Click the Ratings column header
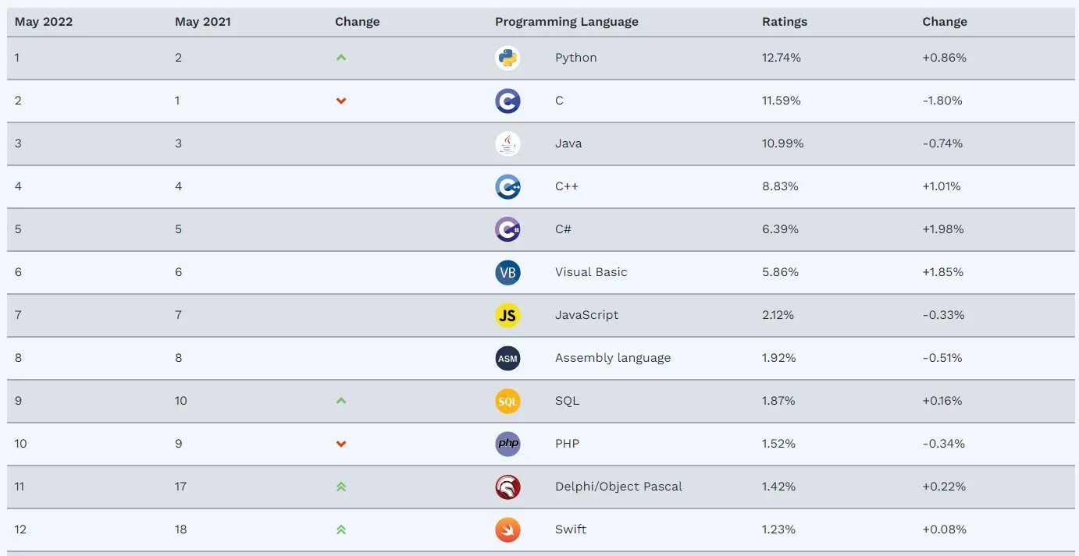 coord(785,22)
